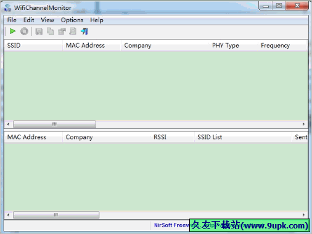Sort the upper list by SSID column

pyautogui.click(x=33, y=45)
